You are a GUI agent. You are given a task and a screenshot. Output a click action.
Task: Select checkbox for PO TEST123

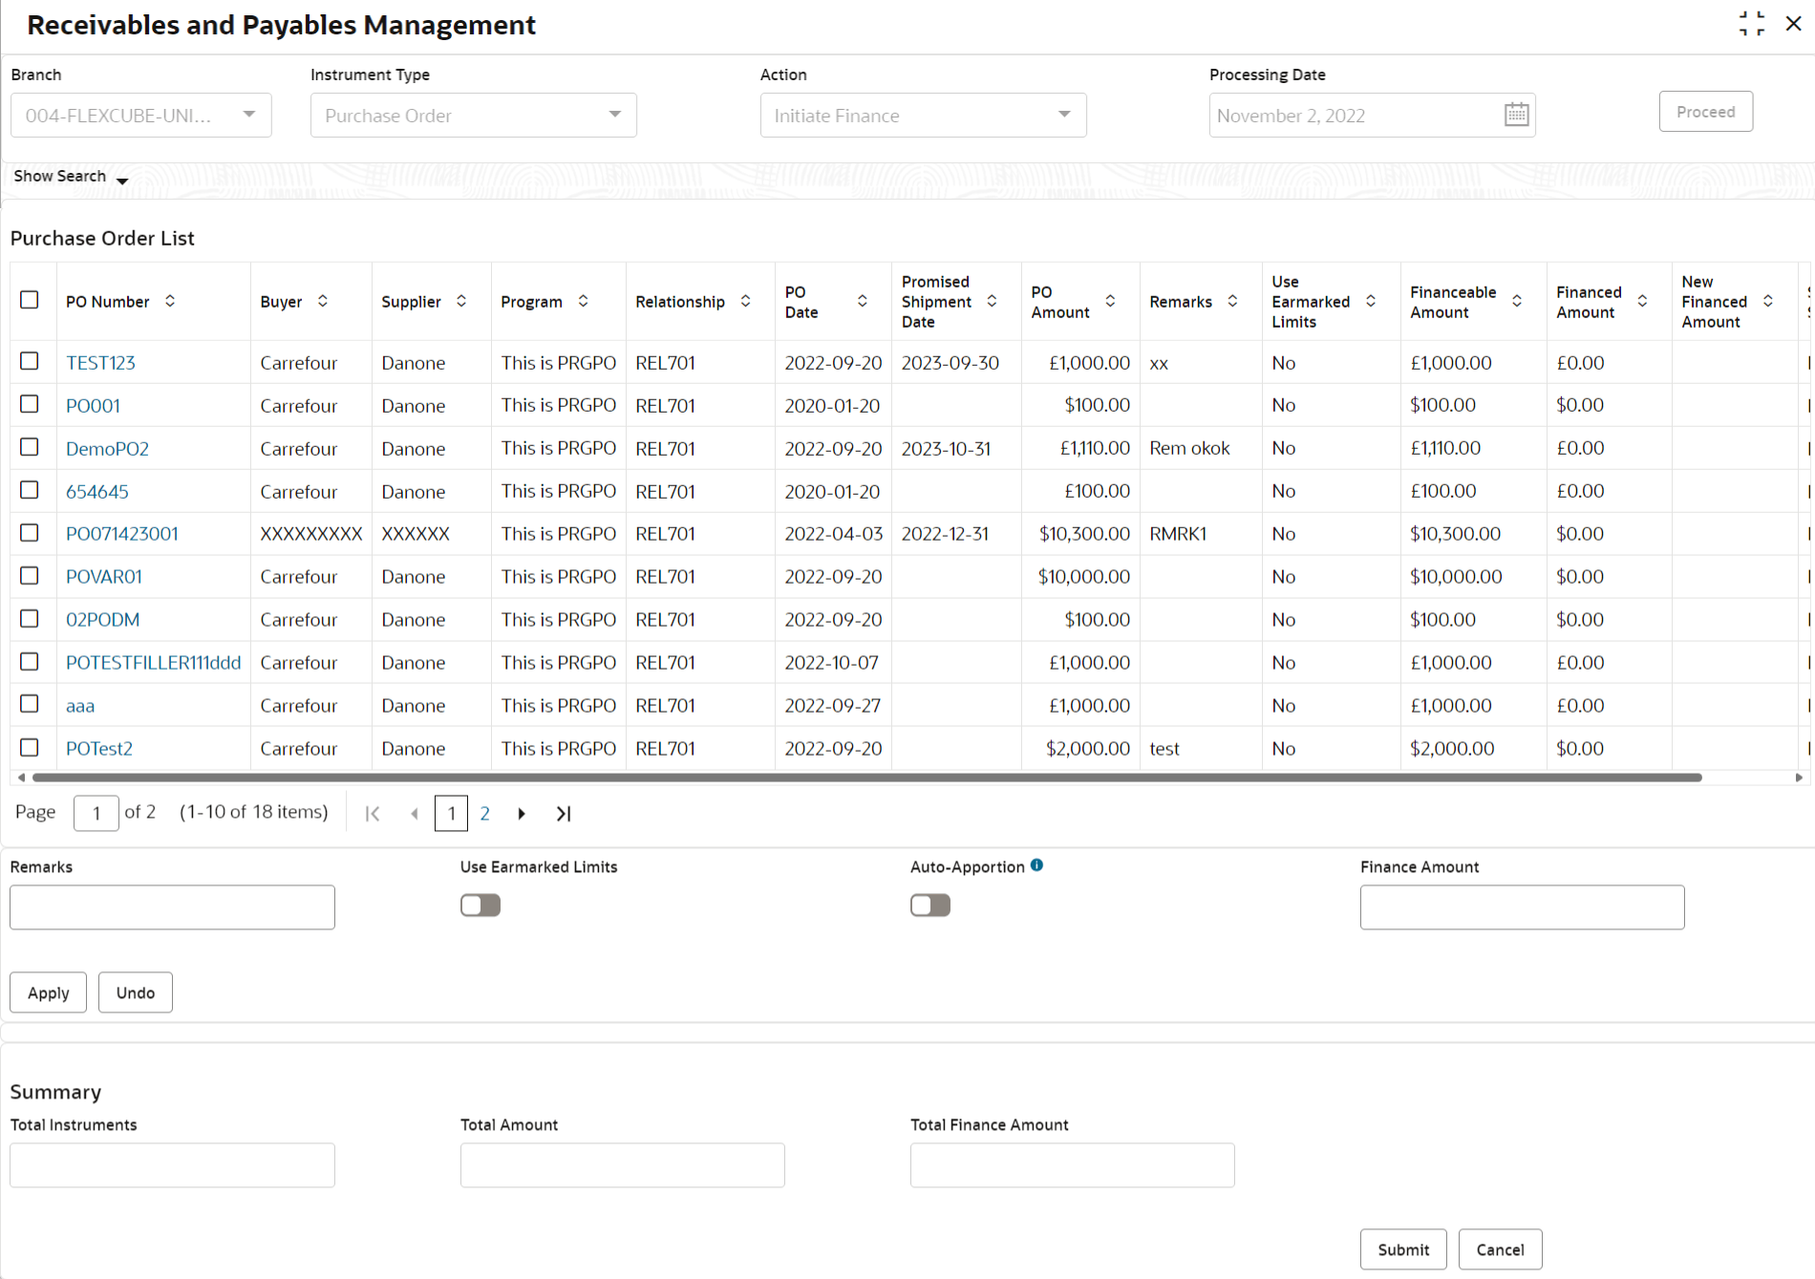30,362
